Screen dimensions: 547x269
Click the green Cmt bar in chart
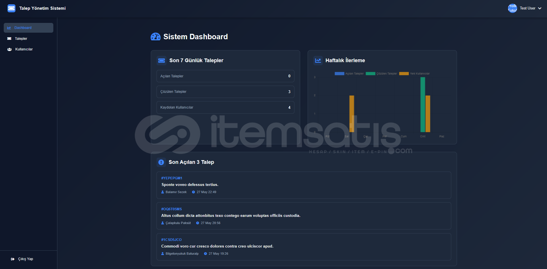(423, 105)
